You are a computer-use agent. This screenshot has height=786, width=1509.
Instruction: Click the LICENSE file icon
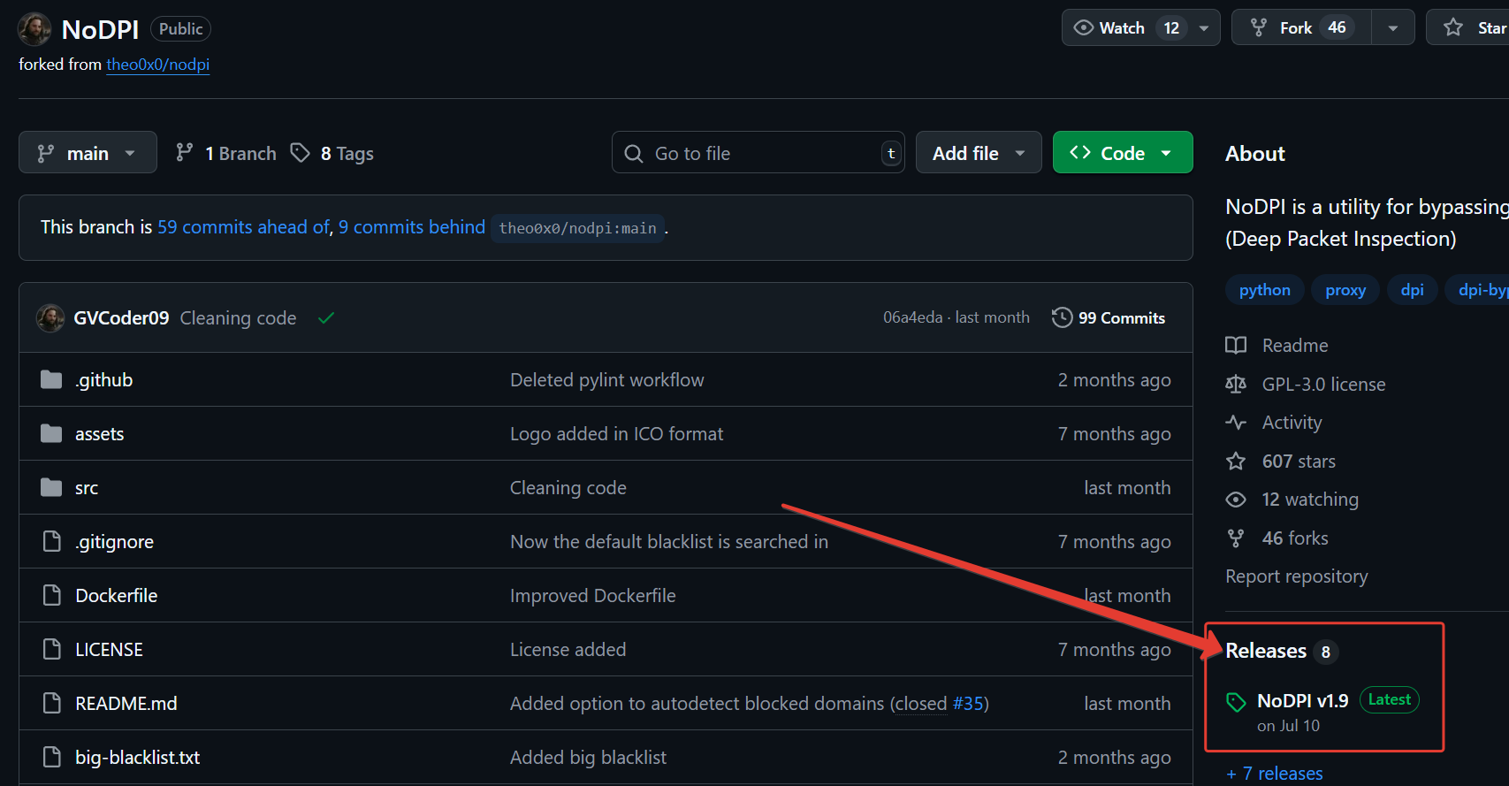(52, 649)
